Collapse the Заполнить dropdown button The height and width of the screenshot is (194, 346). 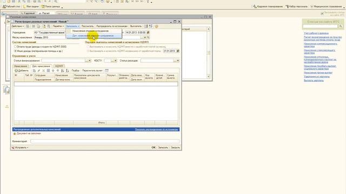[72, 26]
